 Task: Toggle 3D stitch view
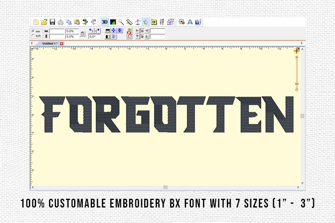[x=104, y=22]
